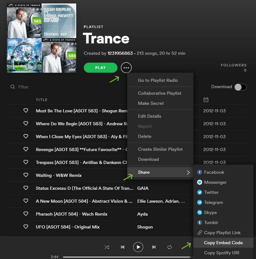Choose Copy Spotify URI
The image size is (256, 259).
(x=223, y=253)
